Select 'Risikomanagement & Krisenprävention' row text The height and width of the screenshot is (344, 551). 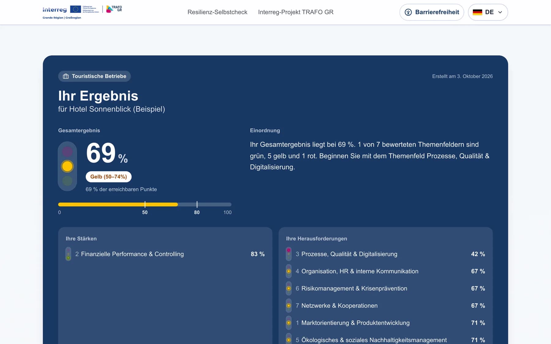coord(354,288)
